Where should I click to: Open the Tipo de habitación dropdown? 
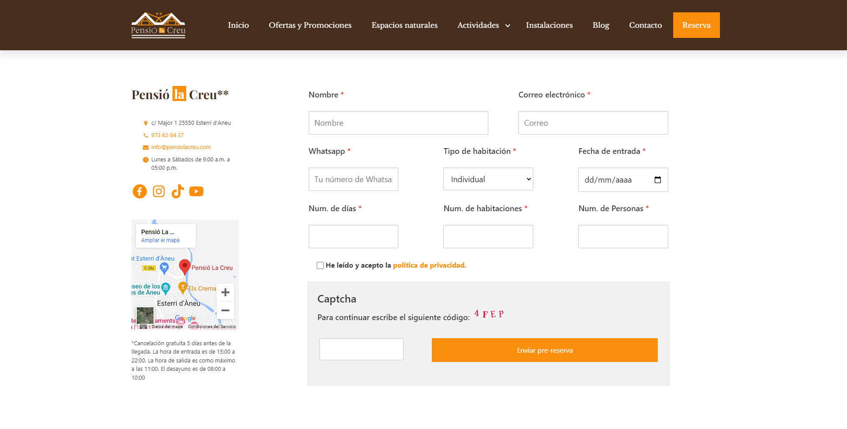tap(488, 179)
